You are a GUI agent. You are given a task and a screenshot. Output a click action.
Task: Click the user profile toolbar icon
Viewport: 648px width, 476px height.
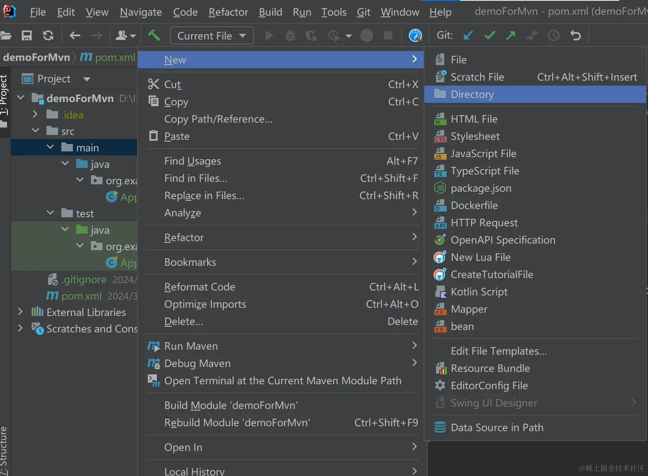[x=125, y=36]
